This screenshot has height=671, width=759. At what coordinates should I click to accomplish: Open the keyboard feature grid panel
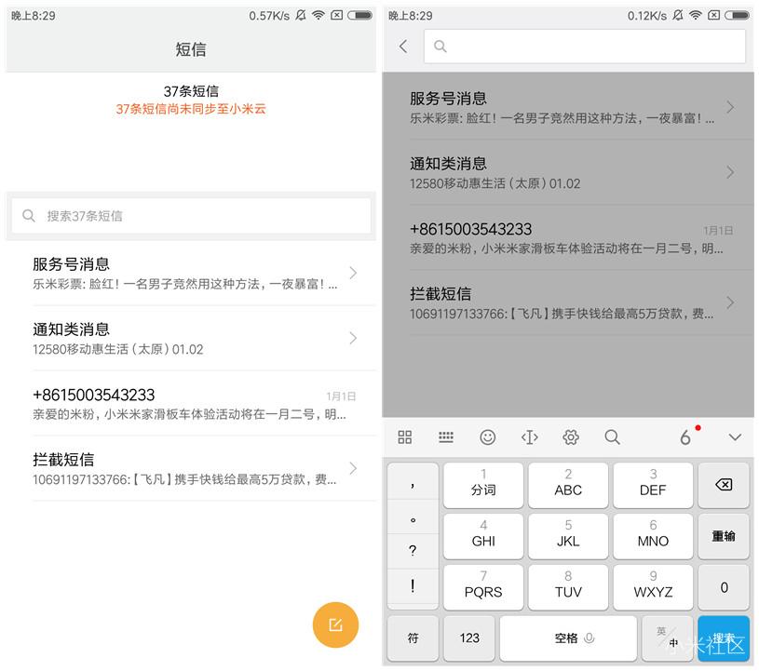coord(404,437)
